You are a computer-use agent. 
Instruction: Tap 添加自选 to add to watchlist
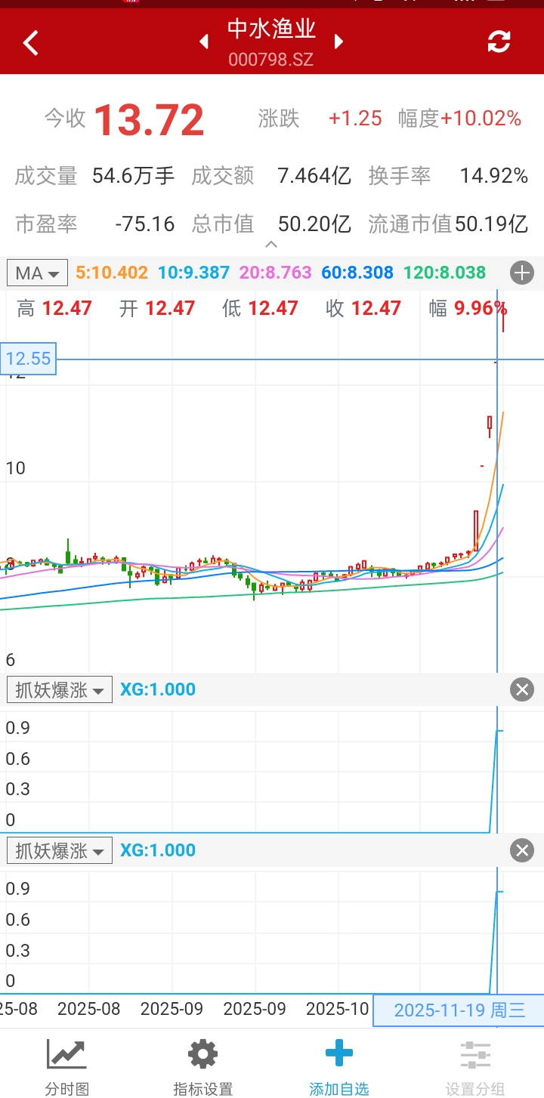point(339,1066)
